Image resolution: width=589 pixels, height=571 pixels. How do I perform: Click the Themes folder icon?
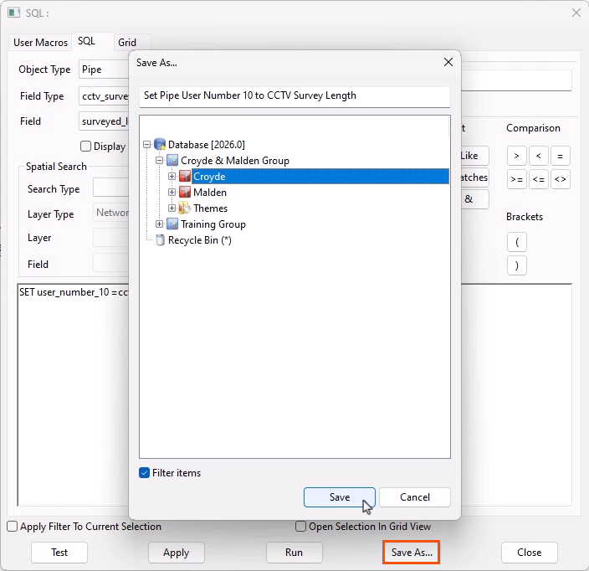(185, 208)
